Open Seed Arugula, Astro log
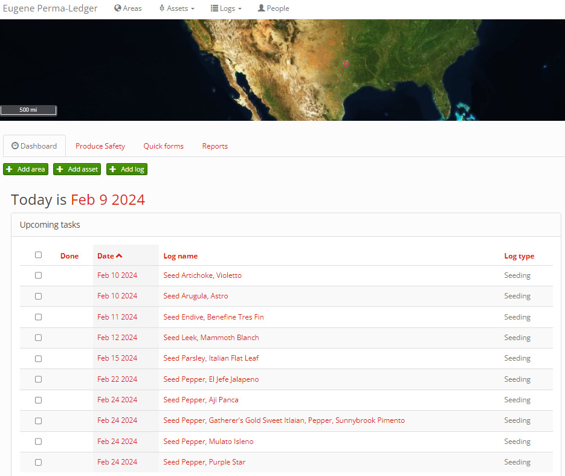Viewport: 565px width, 476px height. point(196,296)
